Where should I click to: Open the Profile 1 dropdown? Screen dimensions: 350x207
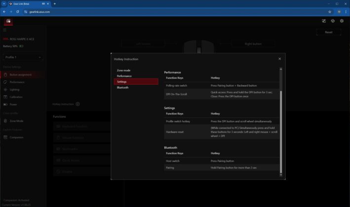click(23, 57)
